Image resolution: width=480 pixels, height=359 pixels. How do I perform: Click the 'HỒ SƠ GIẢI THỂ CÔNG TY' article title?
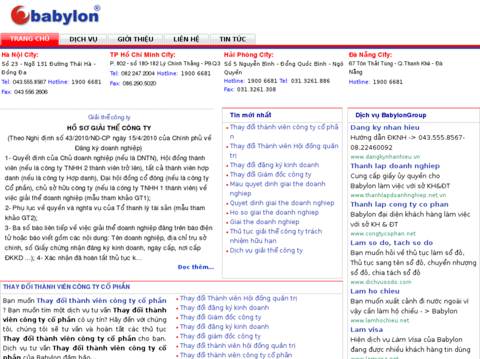pyautogui.click(x=109, y=128)
